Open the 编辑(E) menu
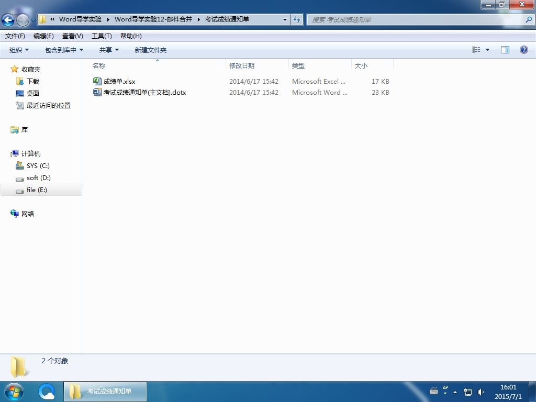 43,36
